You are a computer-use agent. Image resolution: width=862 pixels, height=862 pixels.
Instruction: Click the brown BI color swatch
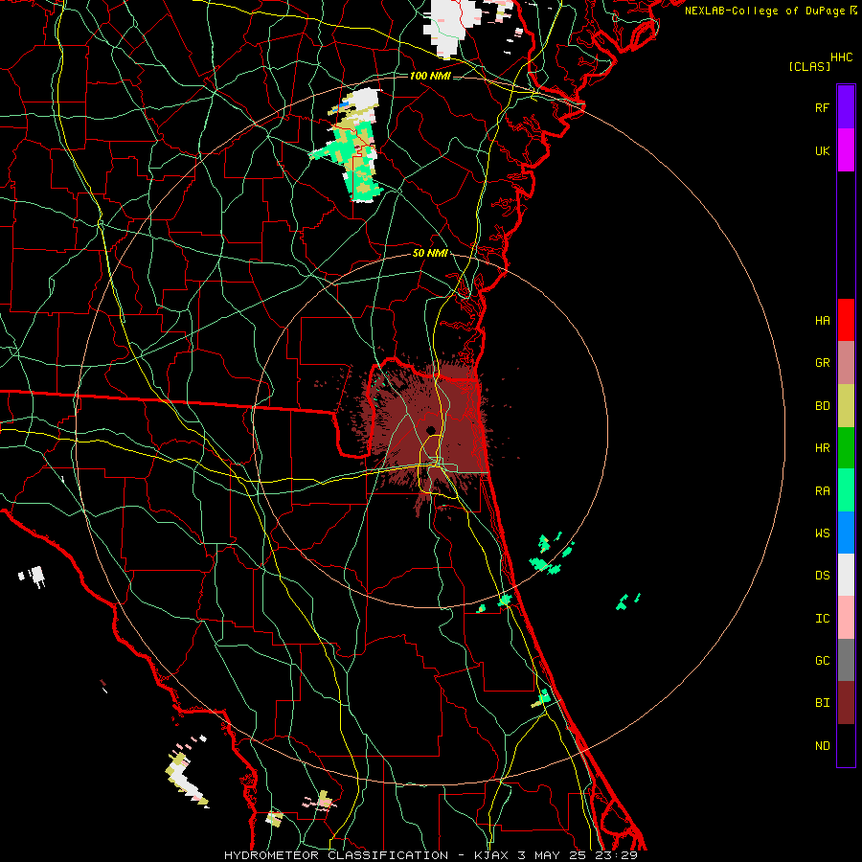(x=846, y=703)
